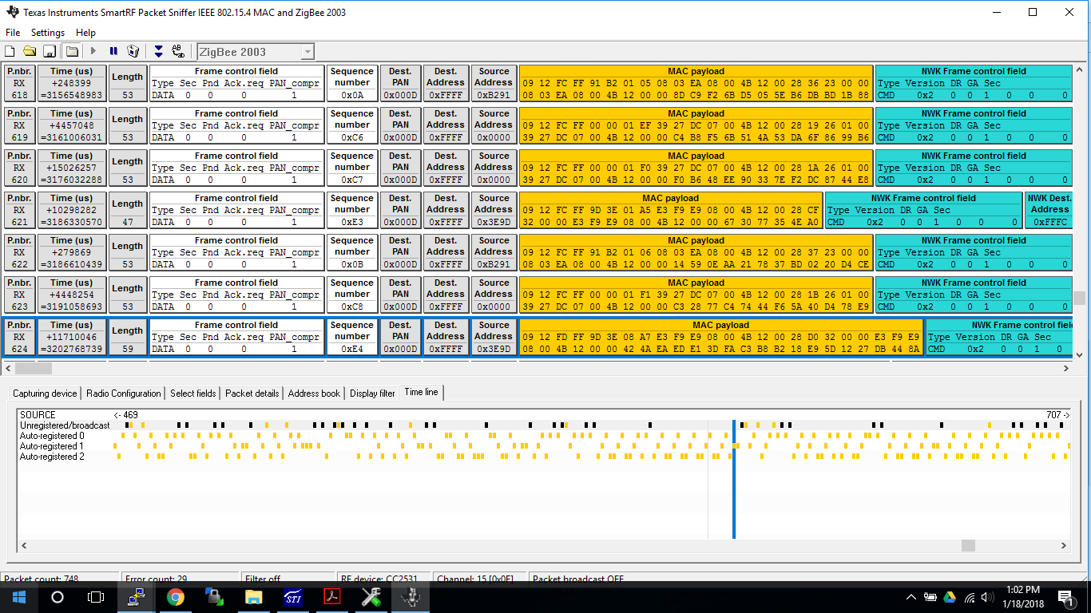Click the AB-ab font toggle icon
This screenshot has width=1091, height=613.
coord(178,51)
